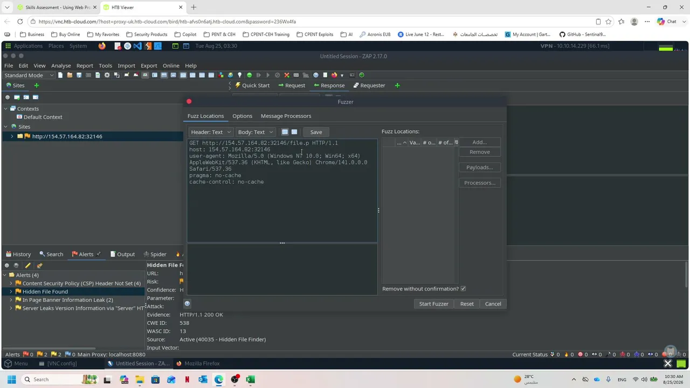Open the PENT & CEH bookmark folder
The height and width of the screenshot is (388, 690).
pos(219,34)
